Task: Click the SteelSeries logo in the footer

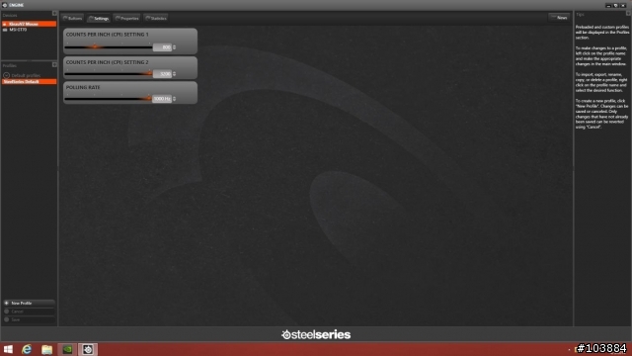Action: 316,334
